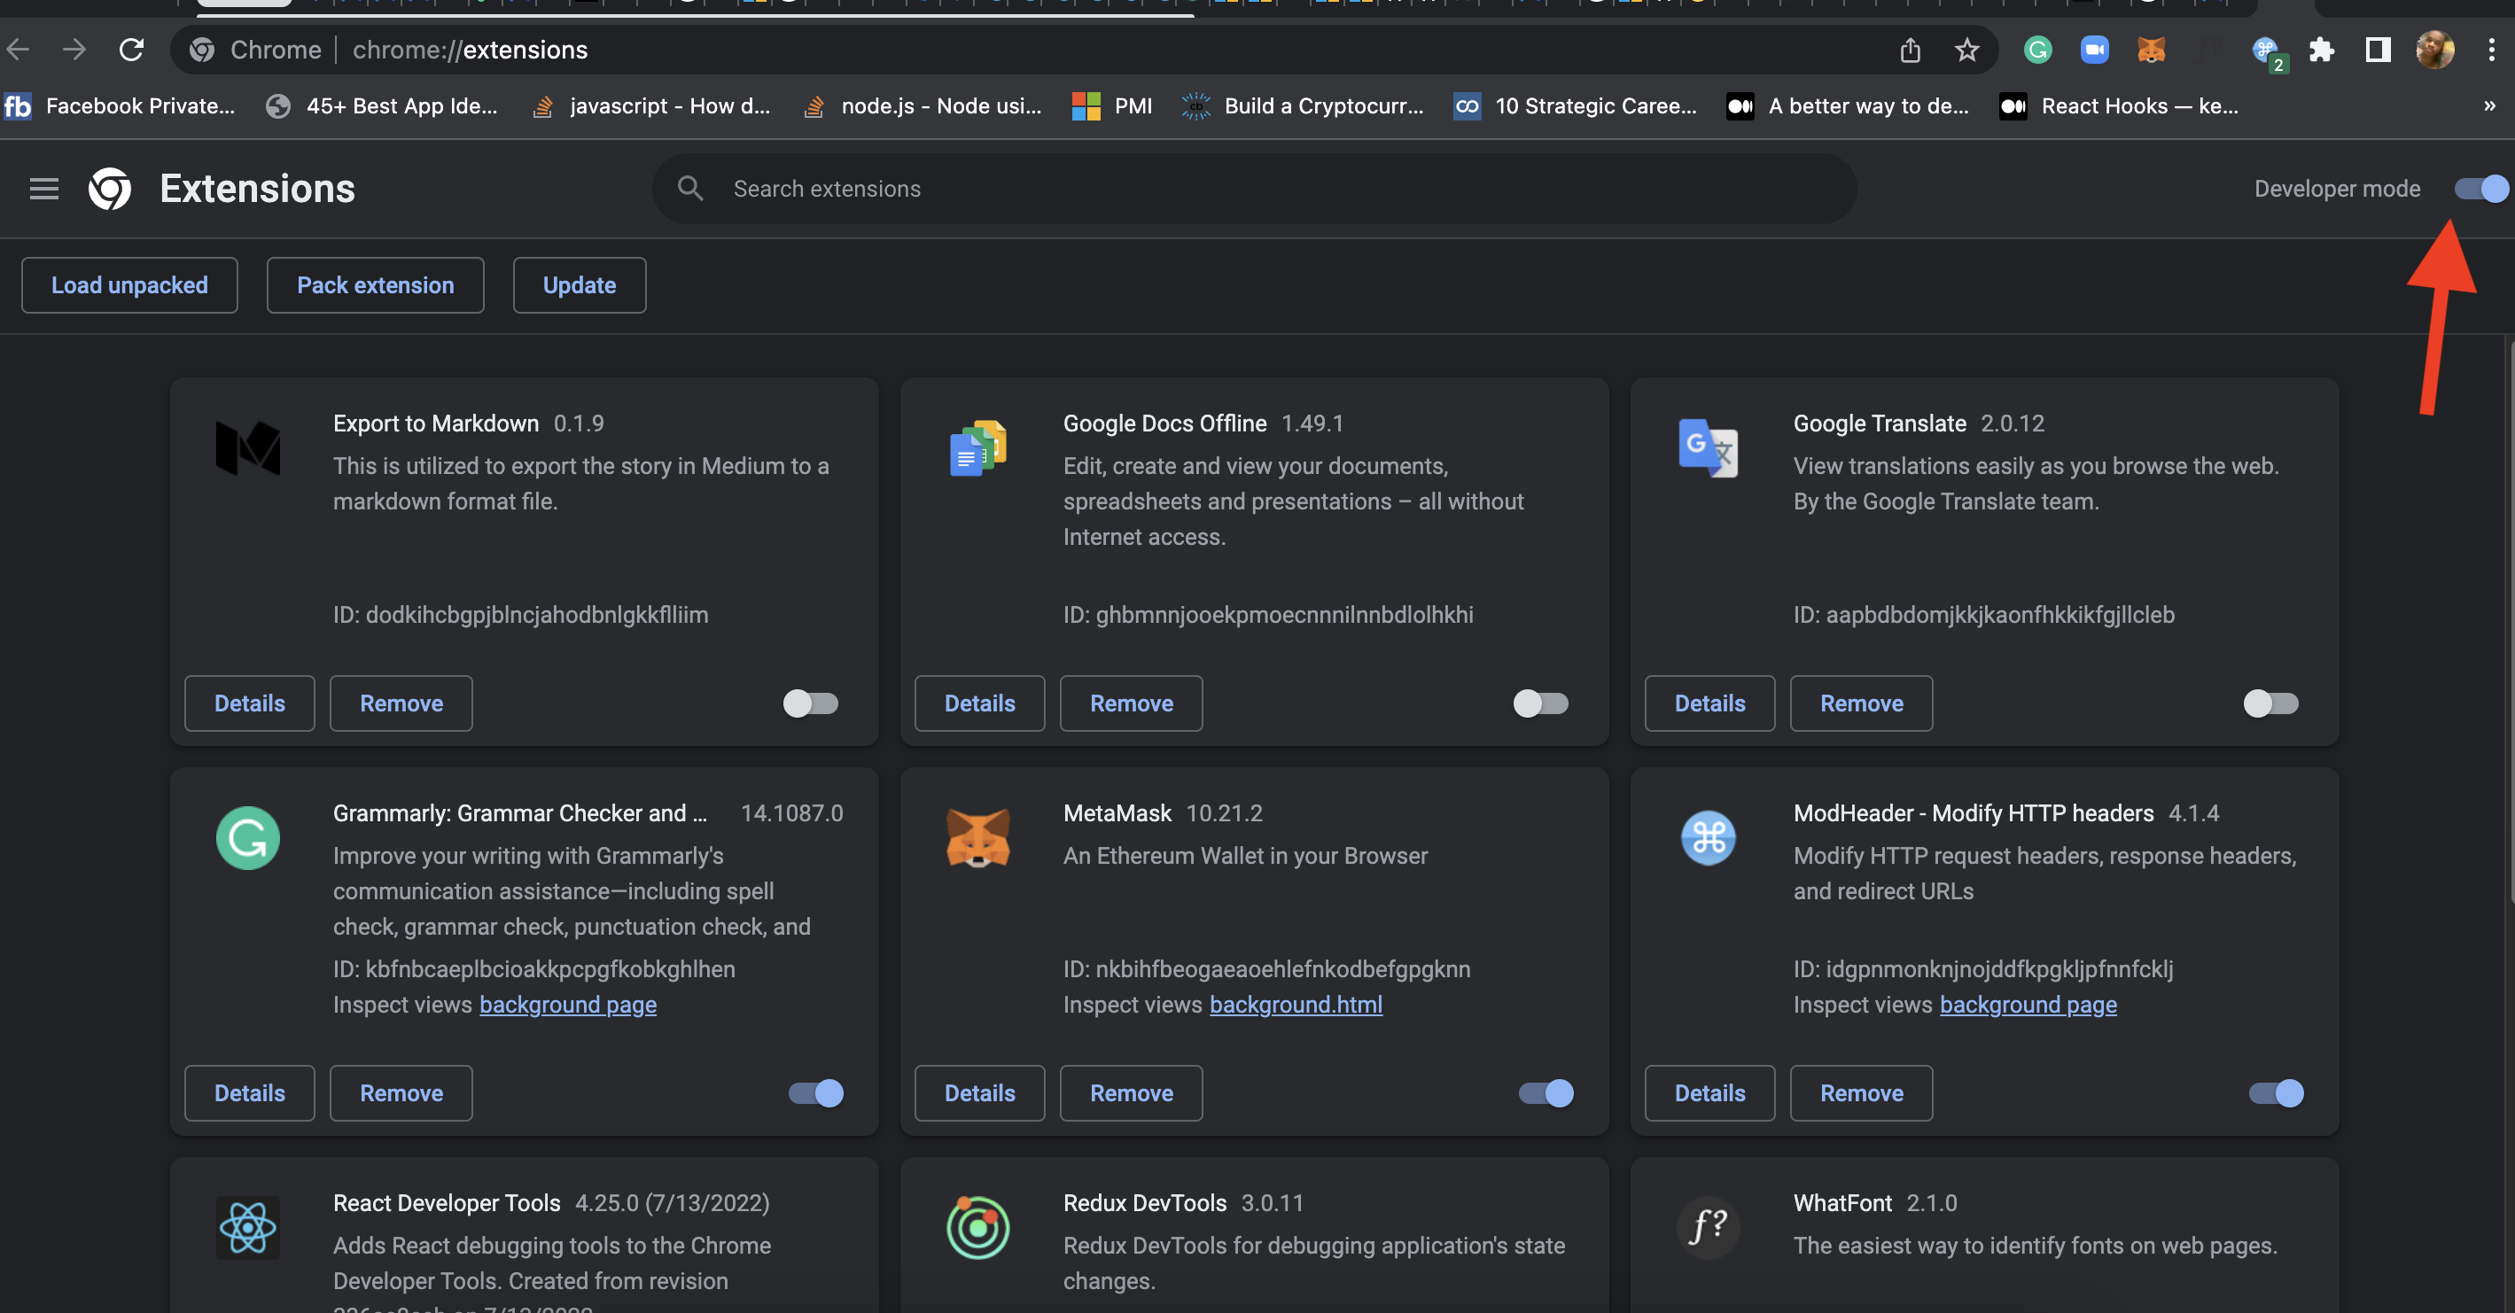2515x1313 pixels.
Task: Click Load unpacked button
Action: (x=128, y=285)
